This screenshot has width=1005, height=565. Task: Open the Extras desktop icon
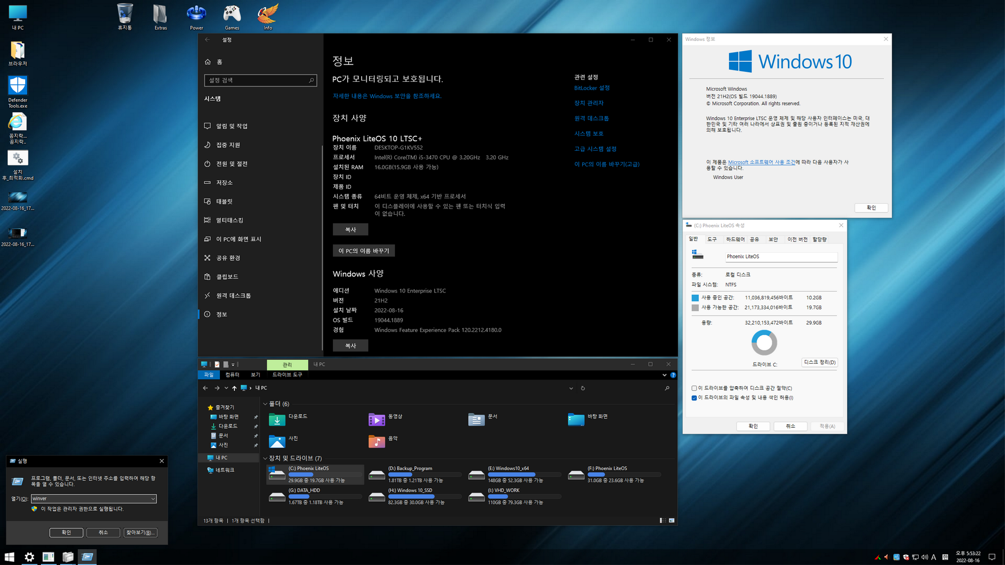click(160, 17)
